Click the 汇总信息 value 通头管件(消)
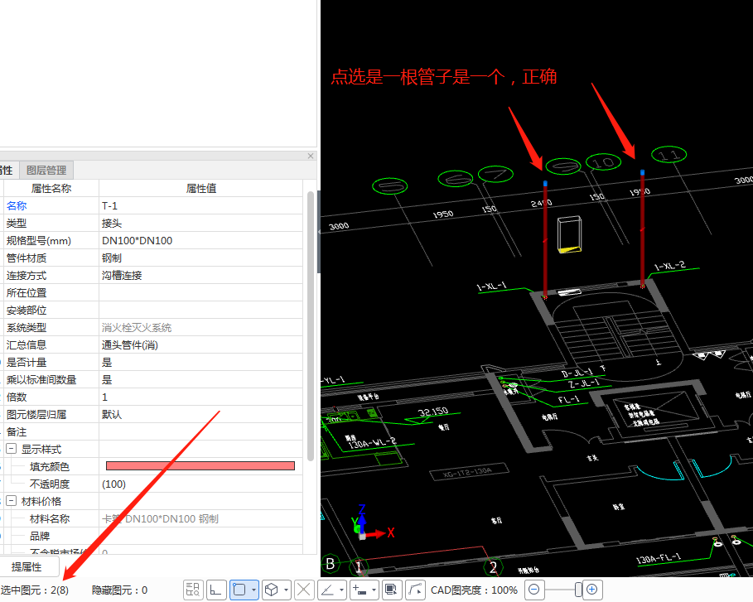Viewport: 753px width, 602px height. pos(200,344)
